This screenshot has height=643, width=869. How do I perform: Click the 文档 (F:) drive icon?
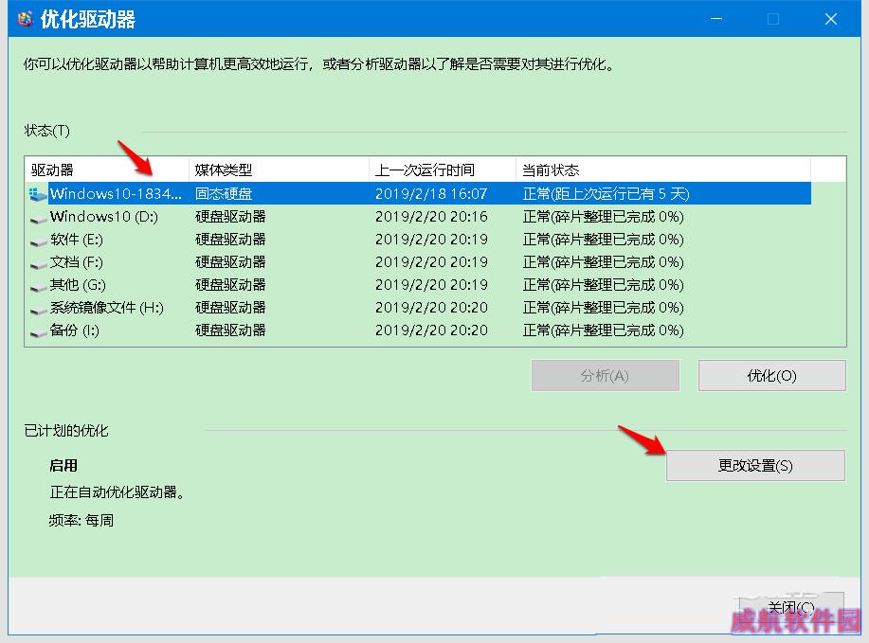click(x=38, y=263)
